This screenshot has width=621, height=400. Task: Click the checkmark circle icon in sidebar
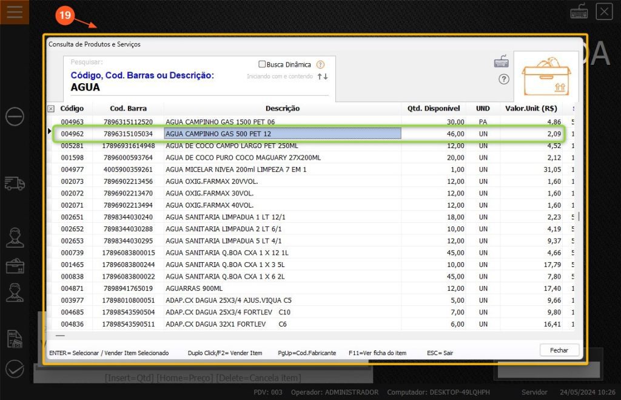(15, 368)
